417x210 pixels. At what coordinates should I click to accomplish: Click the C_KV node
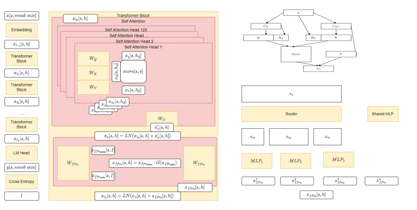(x=336, y=26)
